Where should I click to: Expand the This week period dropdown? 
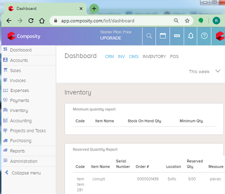point(204,71)
